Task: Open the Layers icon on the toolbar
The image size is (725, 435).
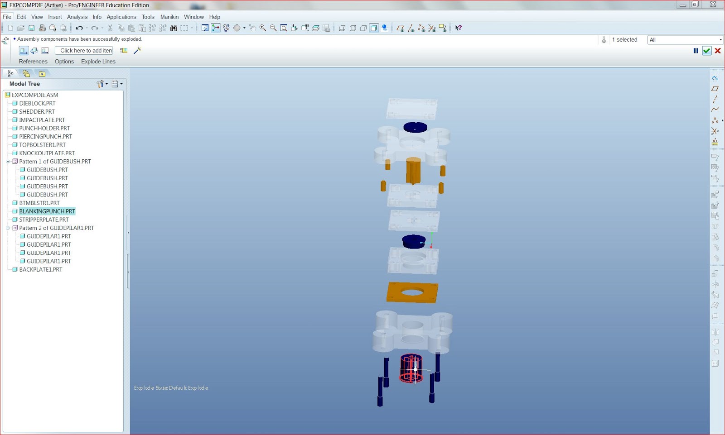Action: click(x=316, y=28)
